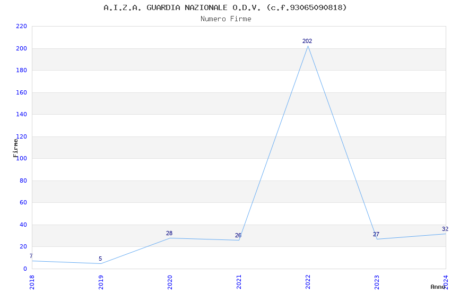
Task: Click the 2023 x-axis year label
Action: pos(377,282)
